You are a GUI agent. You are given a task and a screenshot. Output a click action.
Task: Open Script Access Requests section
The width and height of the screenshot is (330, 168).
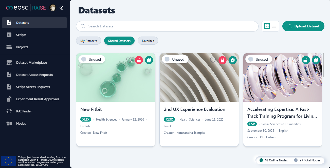click(x=33, y=87)
